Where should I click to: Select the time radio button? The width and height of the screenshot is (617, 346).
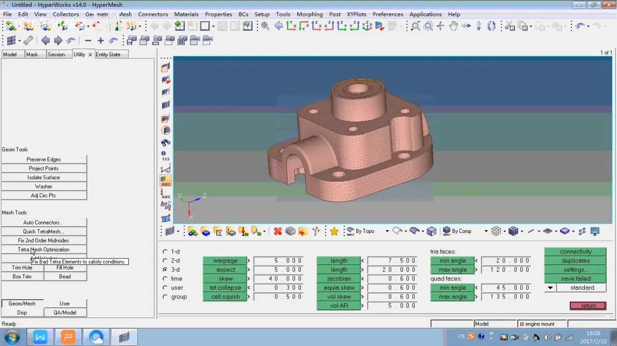click(x=165, y=278)
